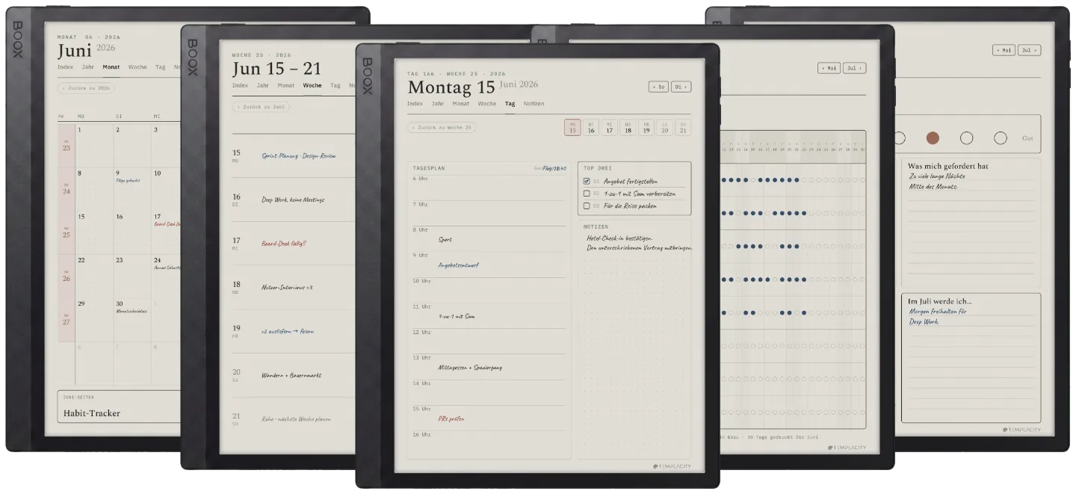This screenshot has height=494, width=1076.
Task: Open June 9 cell in the month calendar
Action: coord(131,189)
